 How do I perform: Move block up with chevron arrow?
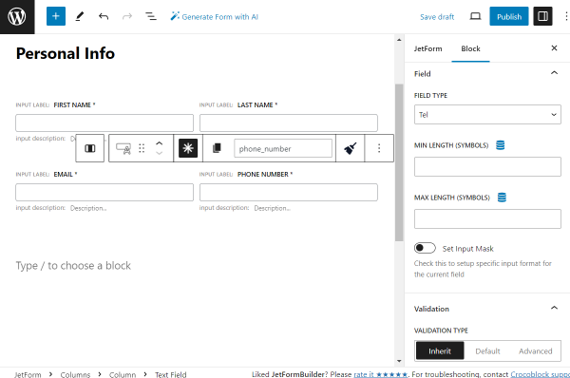click(159, 143)
